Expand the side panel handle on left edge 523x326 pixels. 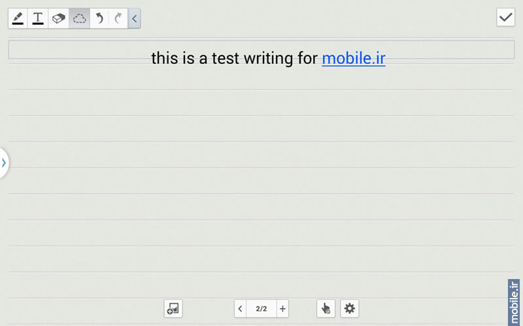(4, 163)
